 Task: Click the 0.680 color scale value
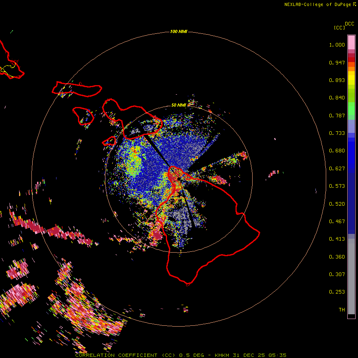tap(337, 151)
